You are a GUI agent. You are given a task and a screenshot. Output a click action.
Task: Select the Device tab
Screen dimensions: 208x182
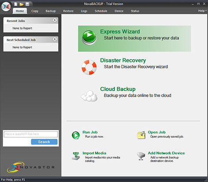click(119, 11)
